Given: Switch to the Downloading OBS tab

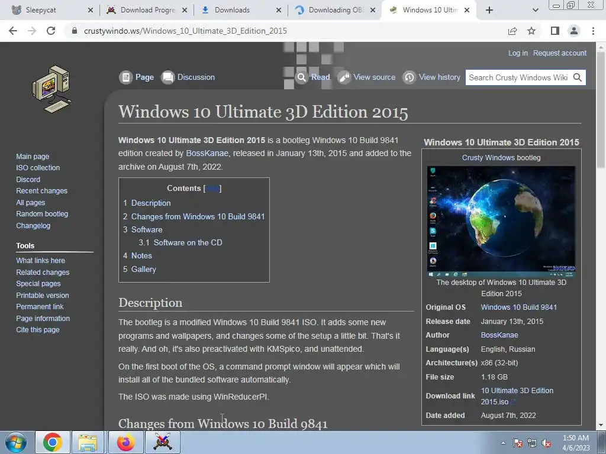Looking at the screenshot, I should tap(336, 10).
